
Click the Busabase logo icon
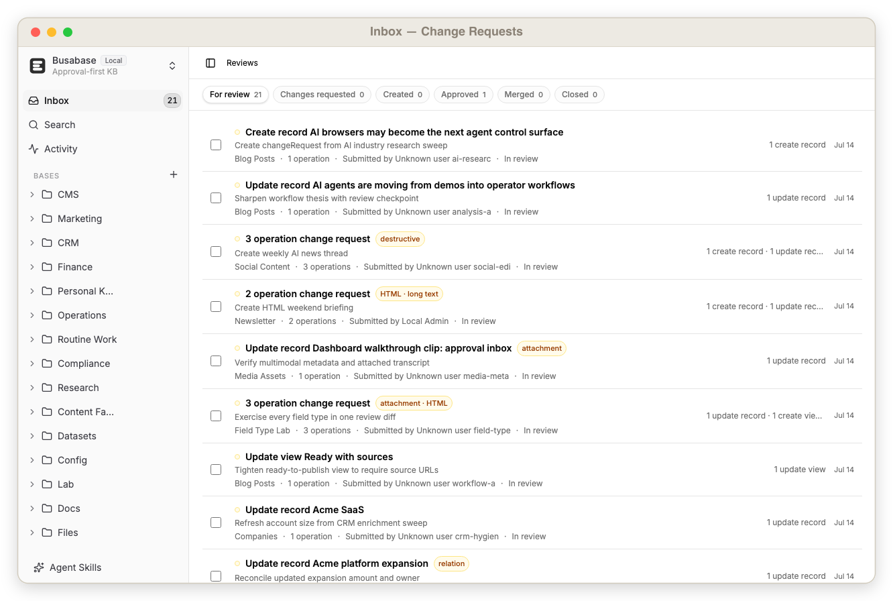(x=38, y=66)
